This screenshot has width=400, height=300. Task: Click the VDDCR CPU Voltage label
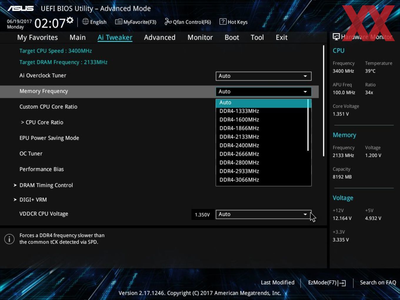pyautogui.click(x=44, y=214)
